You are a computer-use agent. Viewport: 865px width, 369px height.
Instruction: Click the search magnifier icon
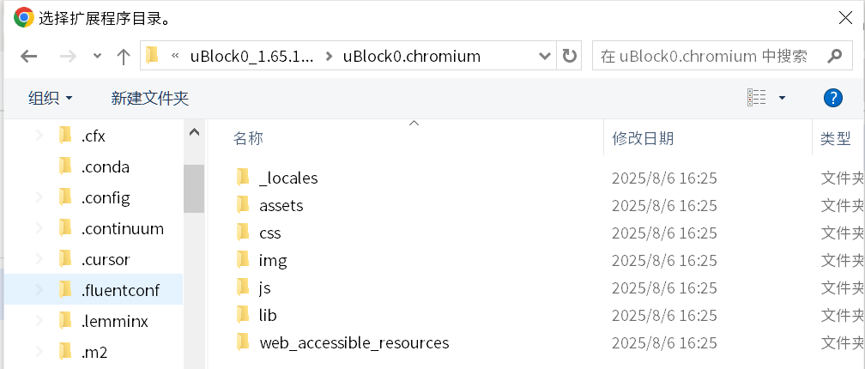coord(833,57)
